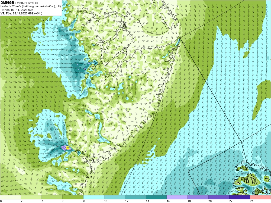Click the legend scale value '16'
Screen dimensions: 271x203
(168, 201)
